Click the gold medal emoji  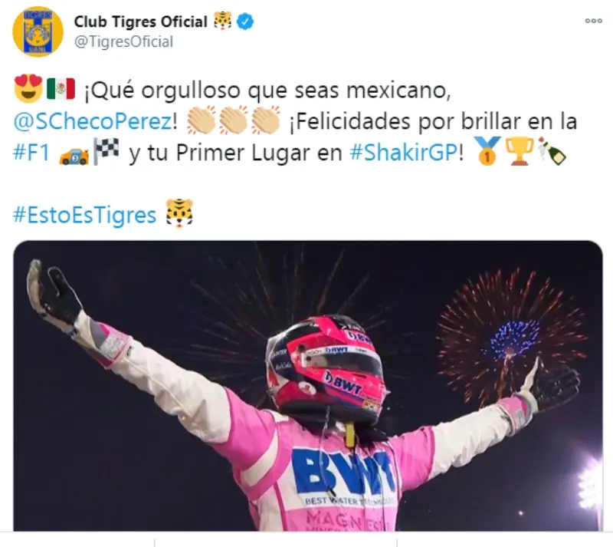pos(487,150)
